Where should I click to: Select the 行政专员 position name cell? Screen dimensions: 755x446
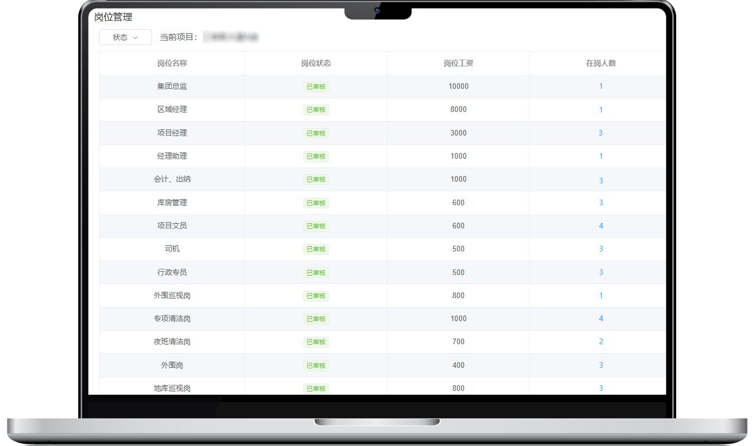pyautogui.click(x=172, y=272)
